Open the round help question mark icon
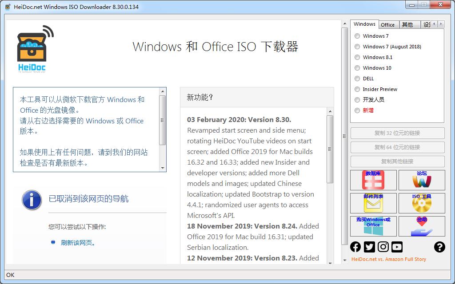This screenshot has width=455, height=284. coord(439,247)
